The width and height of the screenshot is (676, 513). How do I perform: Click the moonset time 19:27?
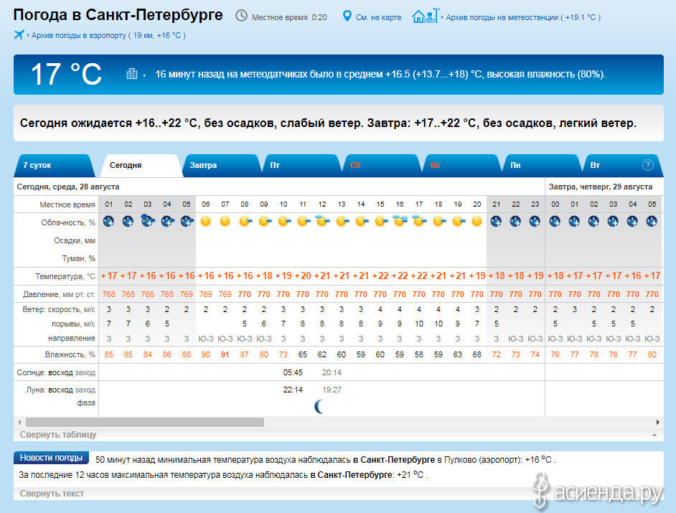coord(332,390)
